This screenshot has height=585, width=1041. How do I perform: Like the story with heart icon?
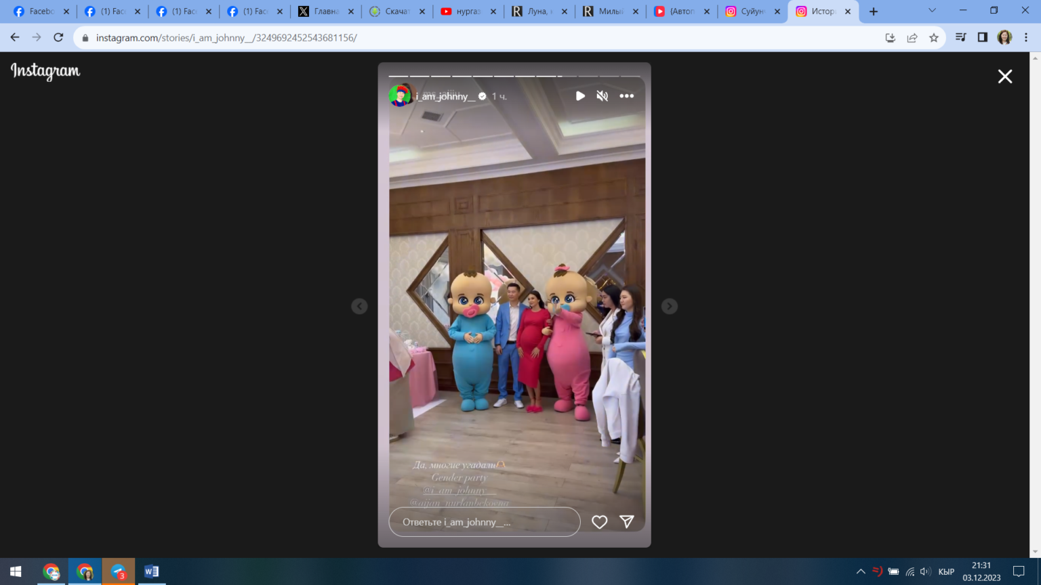coord(599,522)
